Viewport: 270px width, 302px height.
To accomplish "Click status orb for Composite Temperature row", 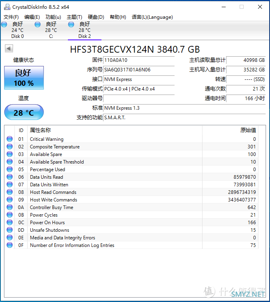I will click(x=10, y=146).
